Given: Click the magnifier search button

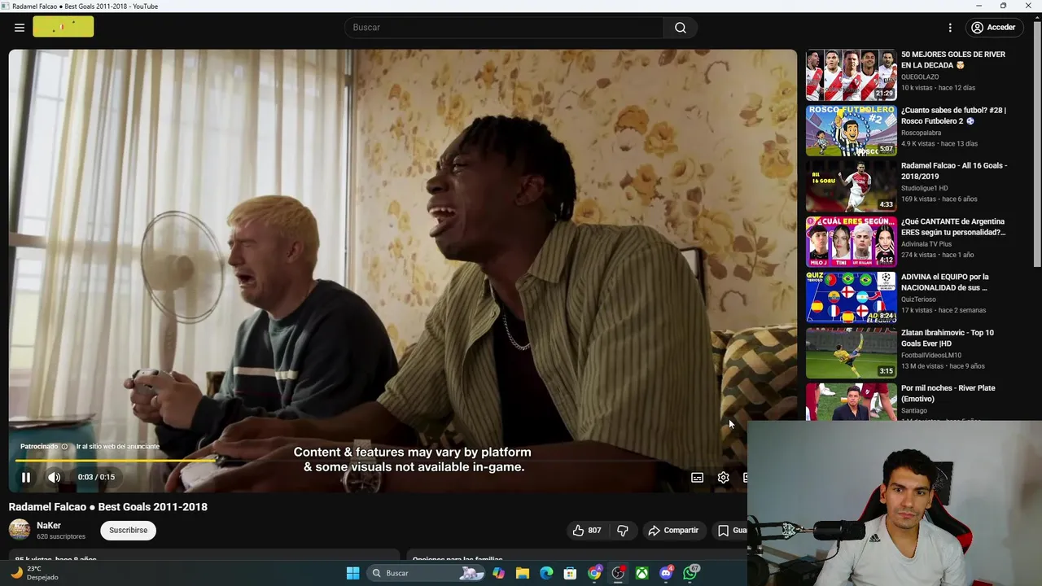Looking at the screenshot, I should click(681, 28).
